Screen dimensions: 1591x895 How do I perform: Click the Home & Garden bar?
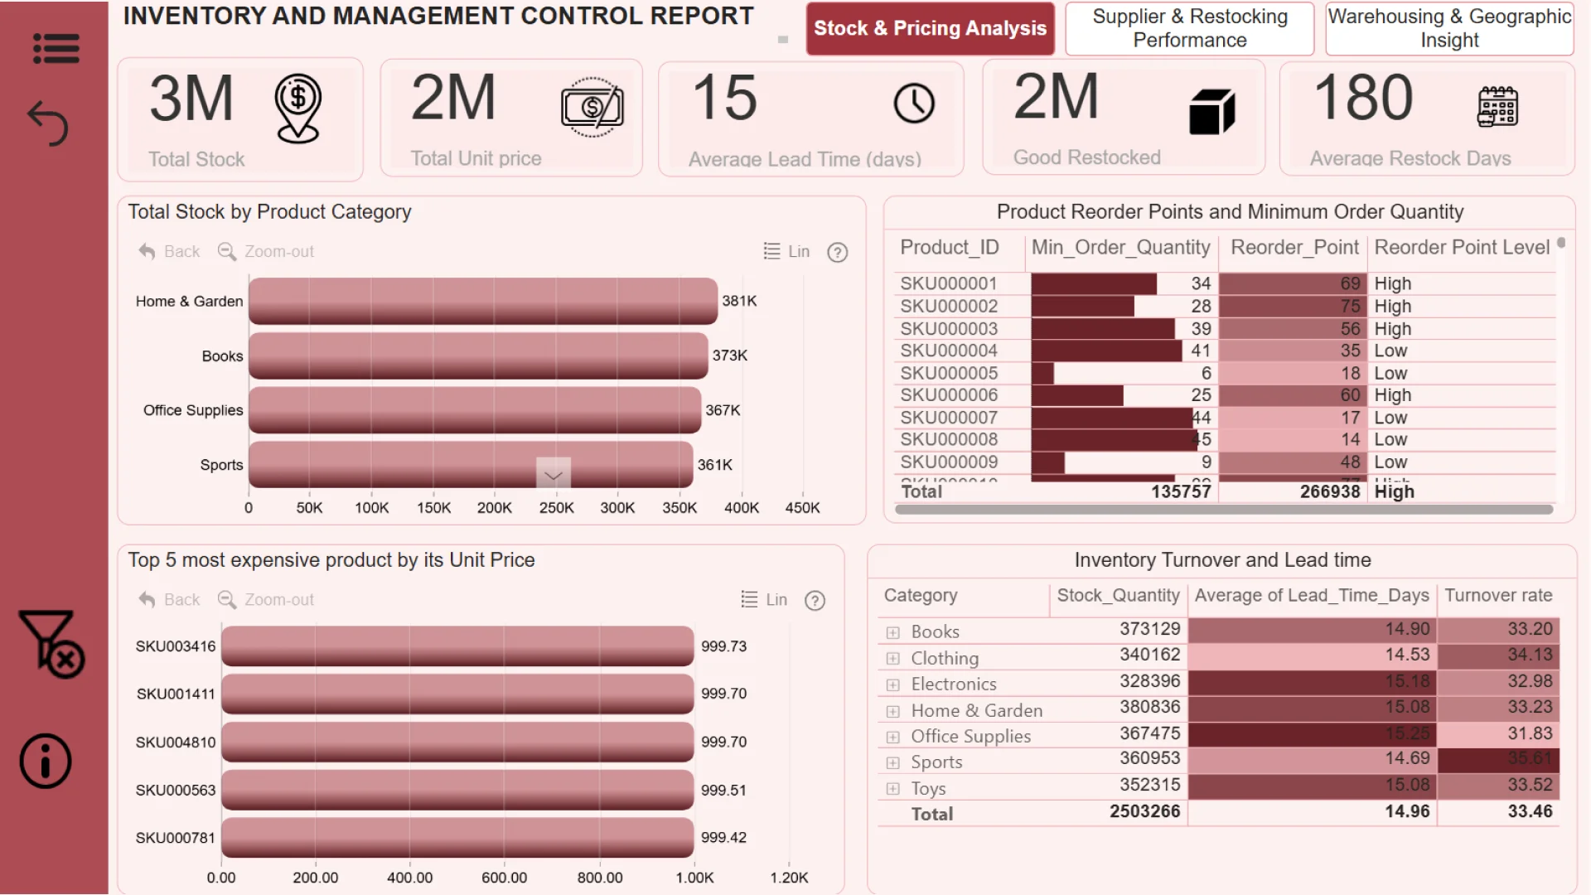(x=482, y=301)
